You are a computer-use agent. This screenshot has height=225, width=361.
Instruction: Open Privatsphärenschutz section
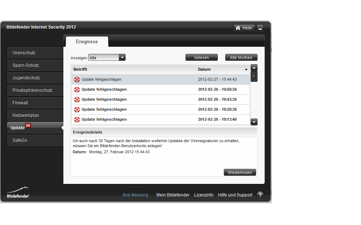35,90
